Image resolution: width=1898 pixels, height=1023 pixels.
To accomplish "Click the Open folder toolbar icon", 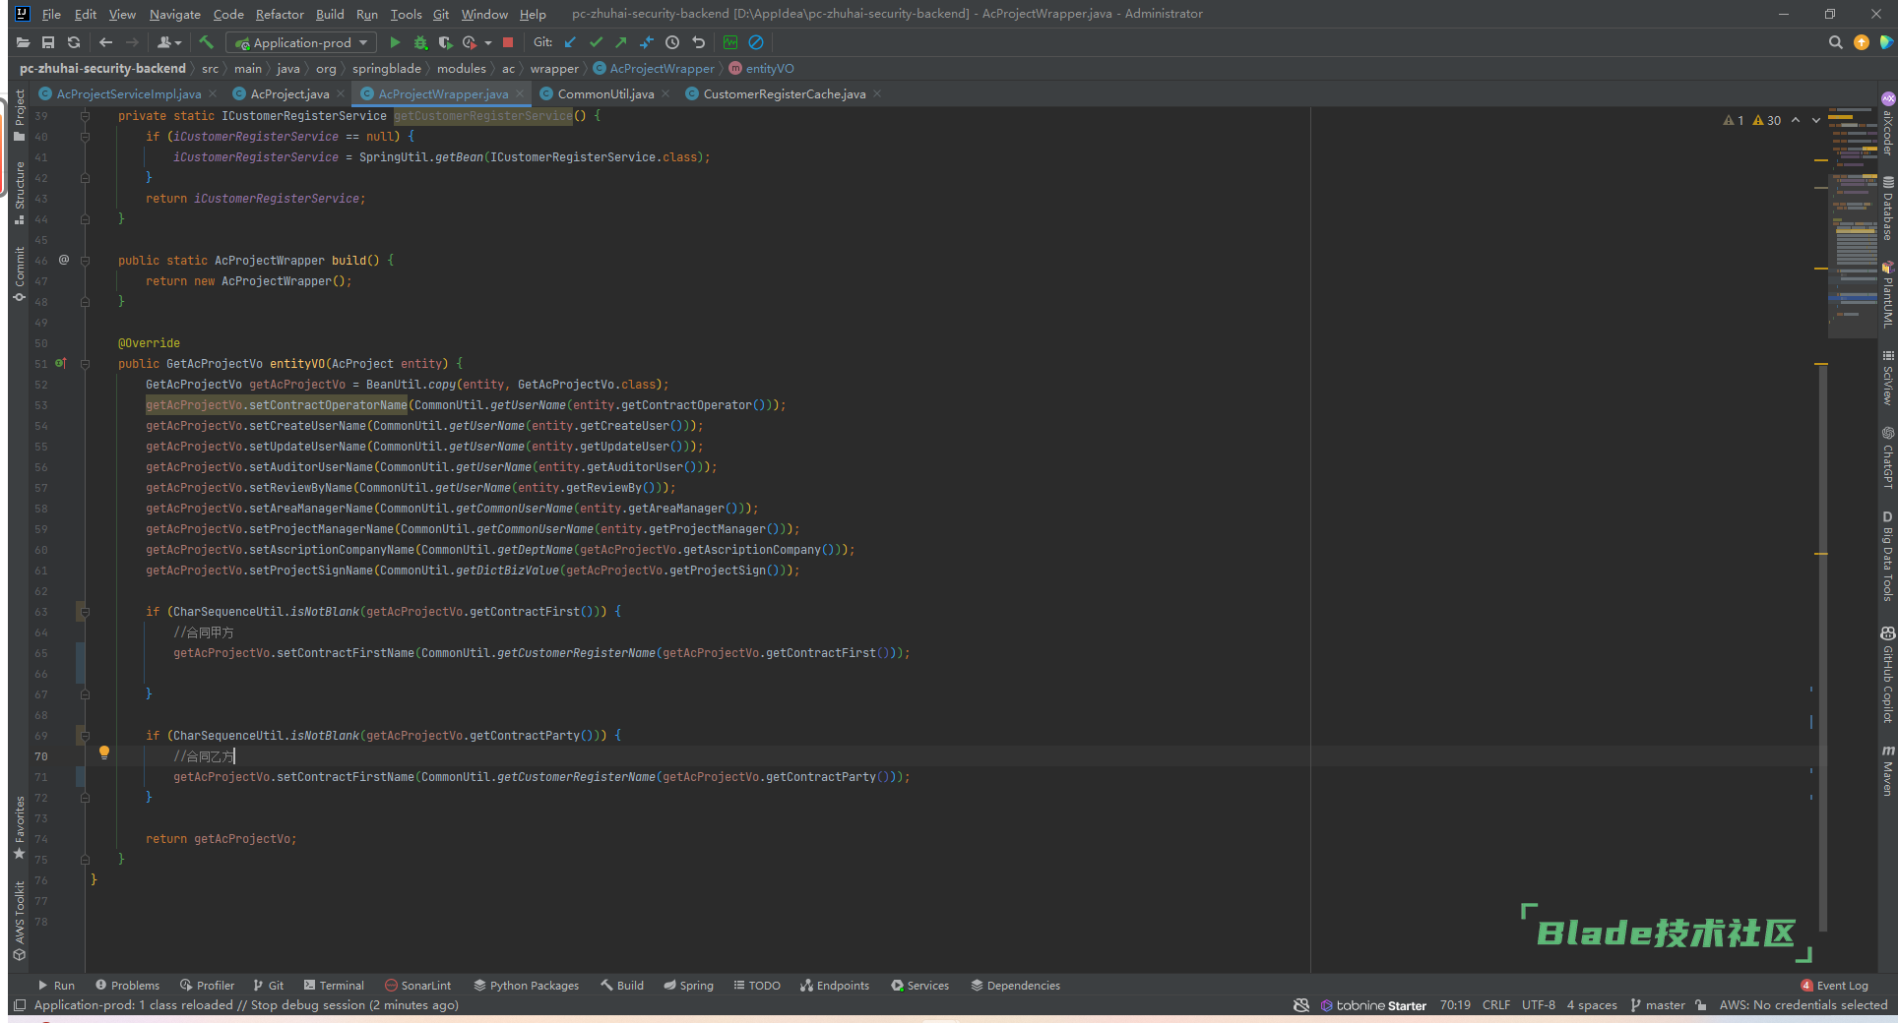I will tap(23, 42).
